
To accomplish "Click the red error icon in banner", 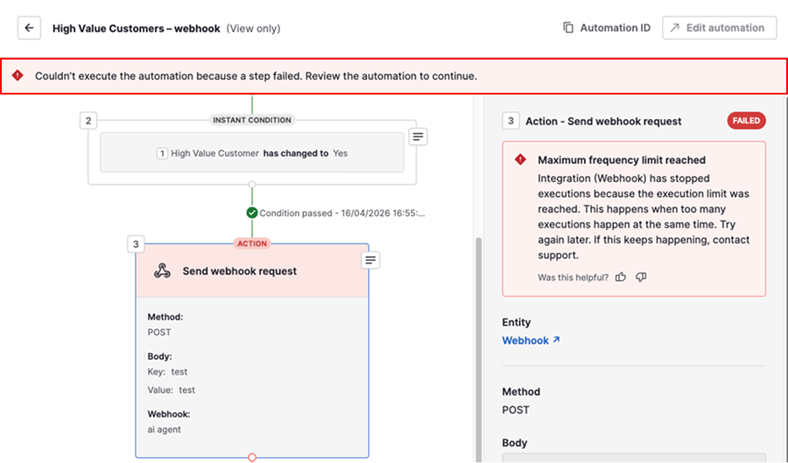I will (x=18, y=76).
